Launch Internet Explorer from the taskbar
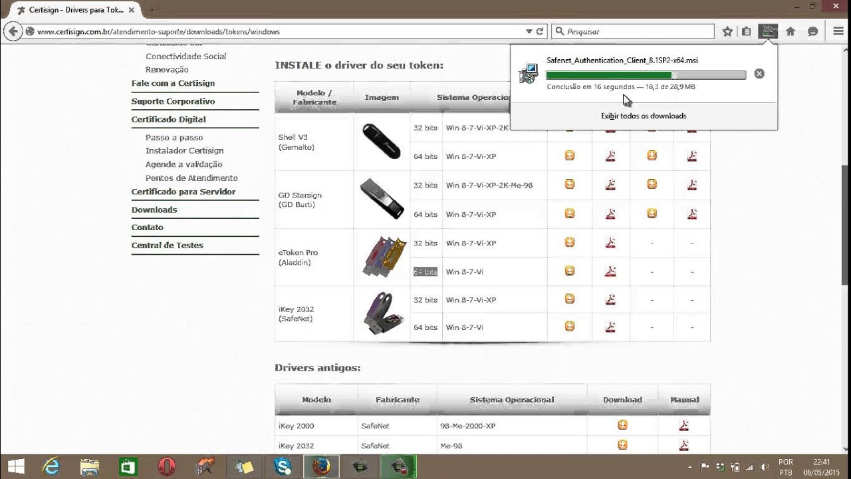This screenshot has width=851, height=479. click(x=52, y=466)
